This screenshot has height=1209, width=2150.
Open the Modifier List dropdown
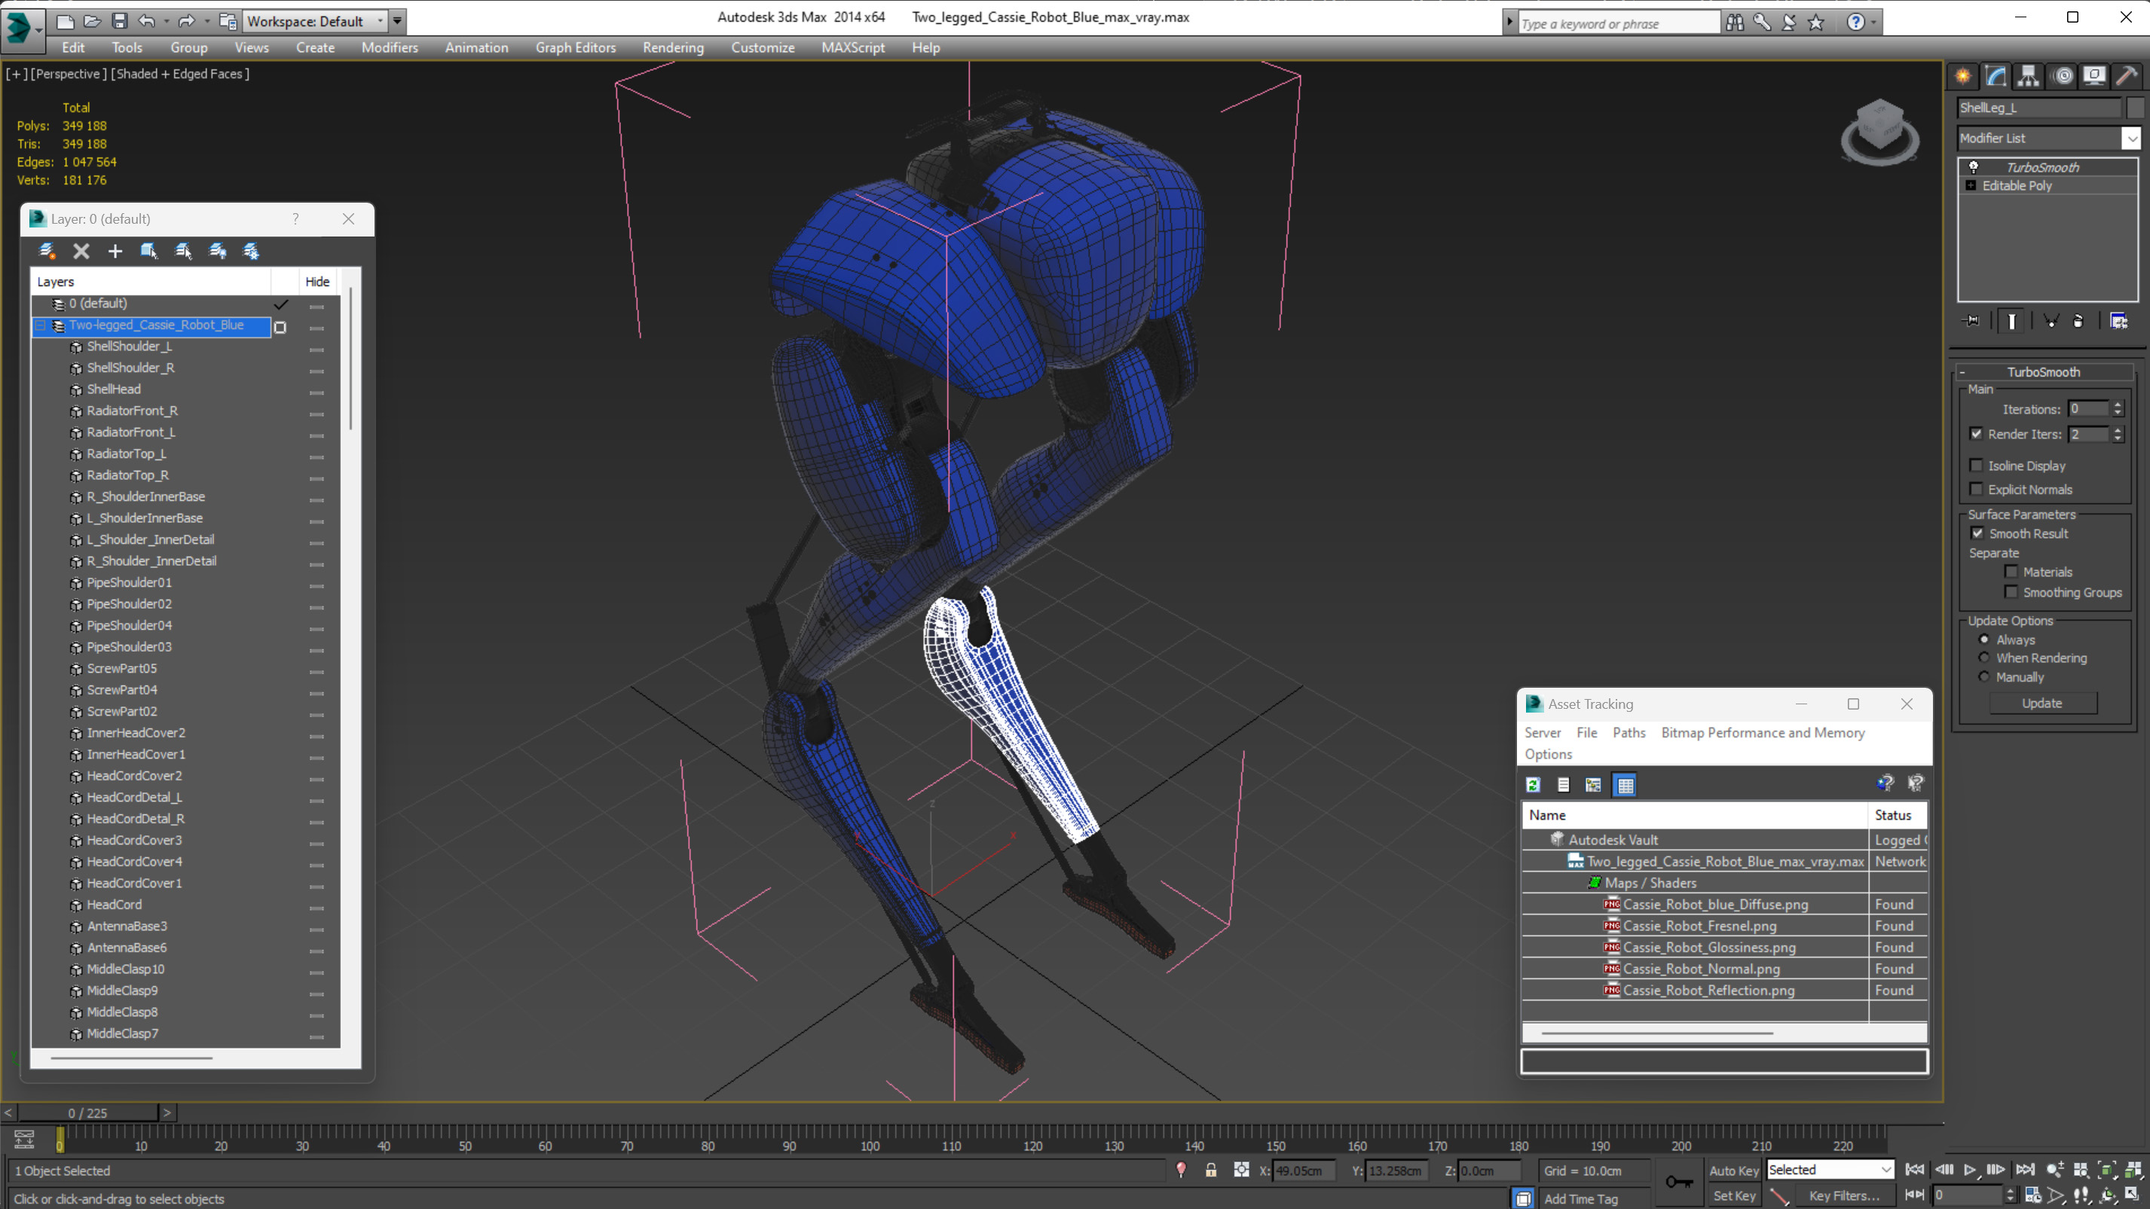2132,139
